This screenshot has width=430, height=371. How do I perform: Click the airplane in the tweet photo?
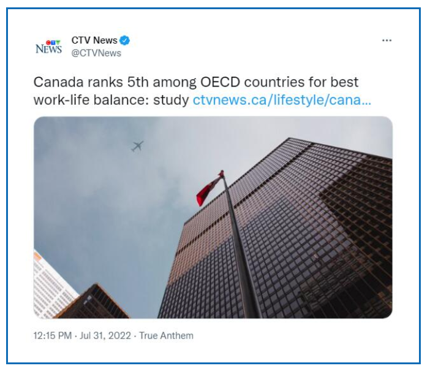coord(137,146)
